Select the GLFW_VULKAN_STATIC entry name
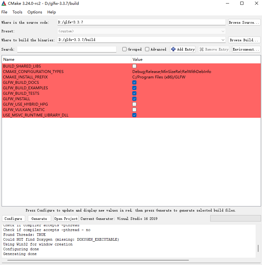Viewport: 262px width, 265px height. pos(24,110)
